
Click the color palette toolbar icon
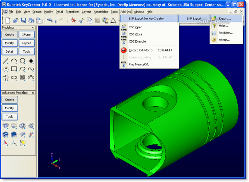coord(105,21)
